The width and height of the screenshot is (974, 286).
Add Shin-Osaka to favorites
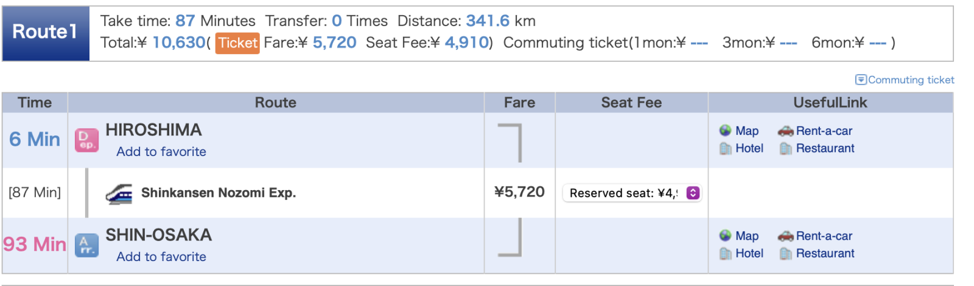(x=161, y=257)
